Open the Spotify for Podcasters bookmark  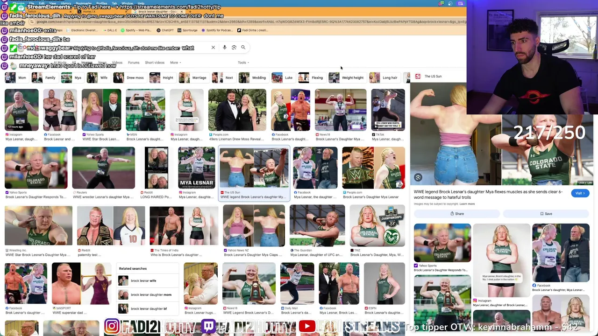216,30
